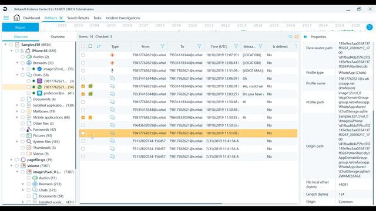Click WhatsApp icon on selected chat profile
376x211 pixels.
[x=39, y=87]
